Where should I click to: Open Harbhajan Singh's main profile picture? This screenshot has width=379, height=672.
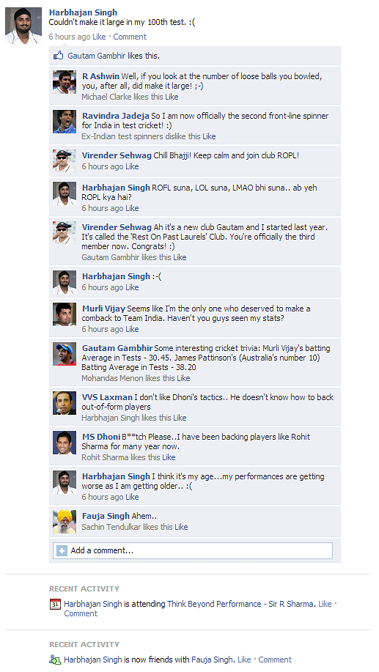(x=23, y=26)
